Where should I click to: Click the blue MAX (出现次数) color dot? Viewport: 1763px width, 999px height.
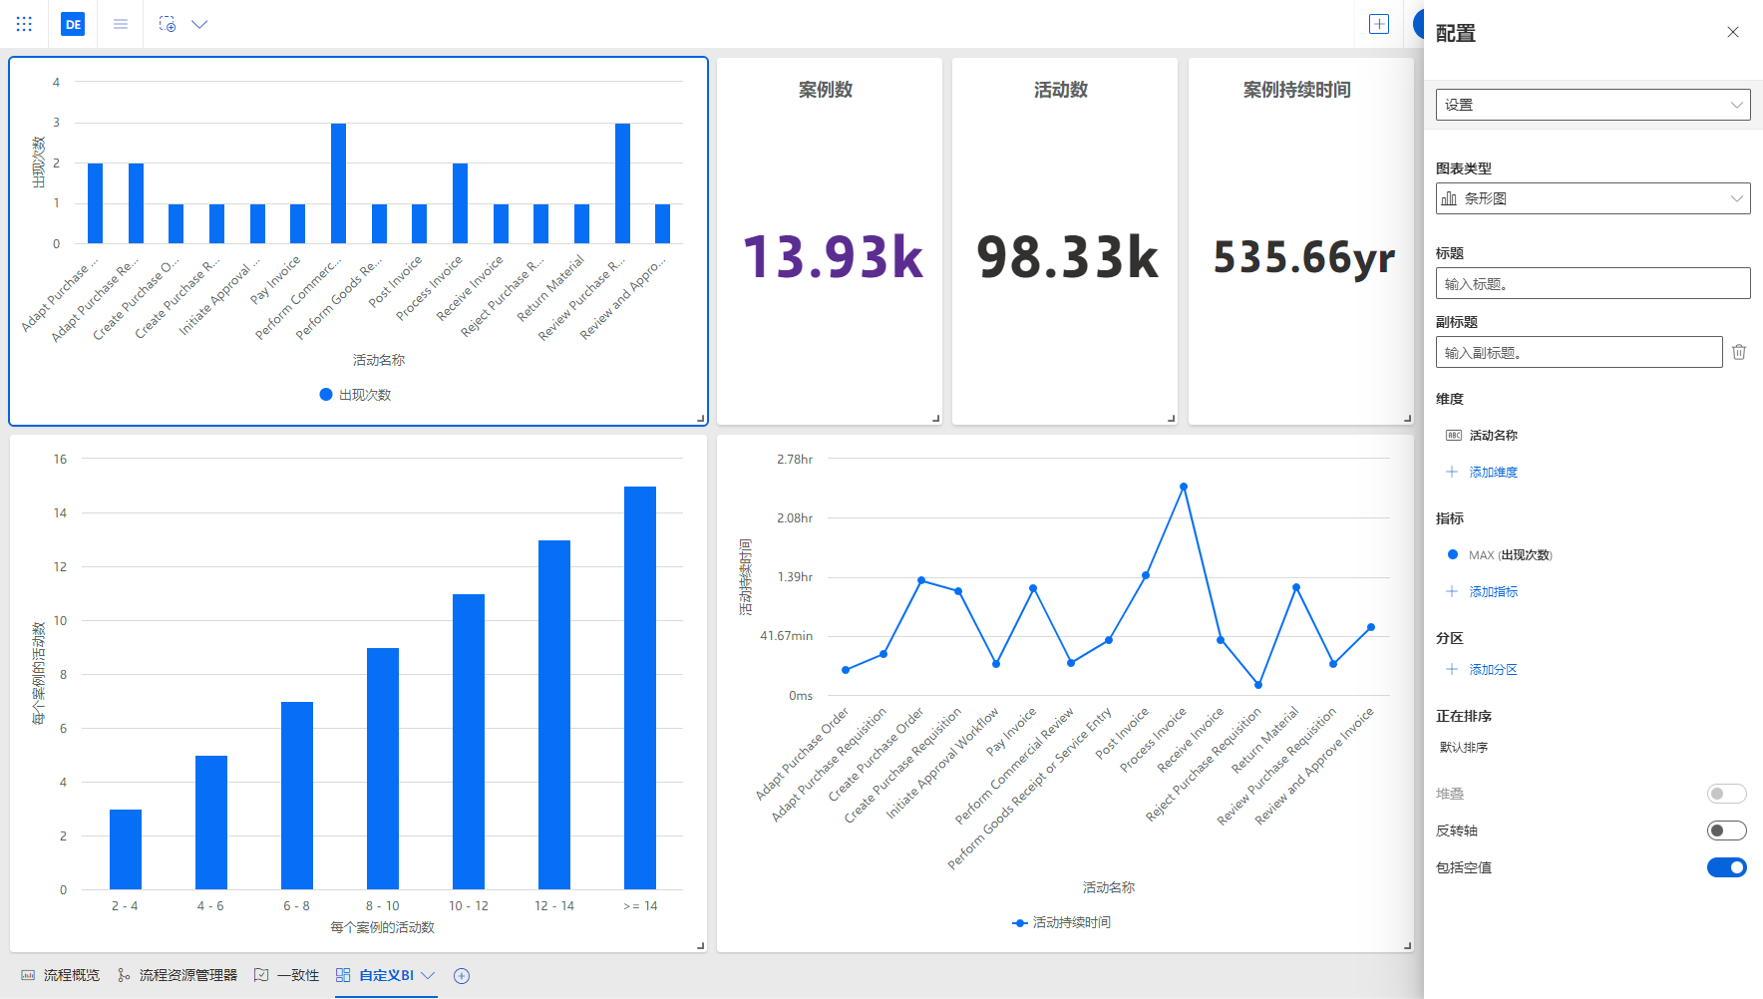(x=1453, y=555)
